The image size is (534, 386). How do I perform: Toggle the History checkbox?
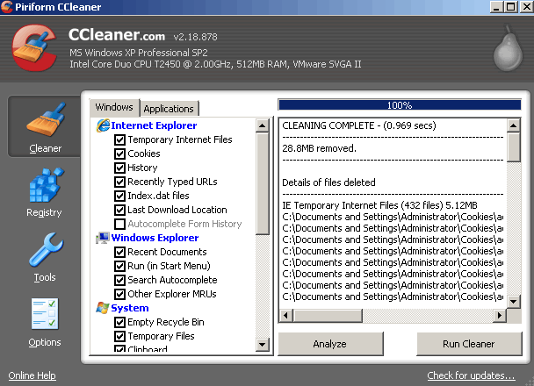(x=119, y=168)
